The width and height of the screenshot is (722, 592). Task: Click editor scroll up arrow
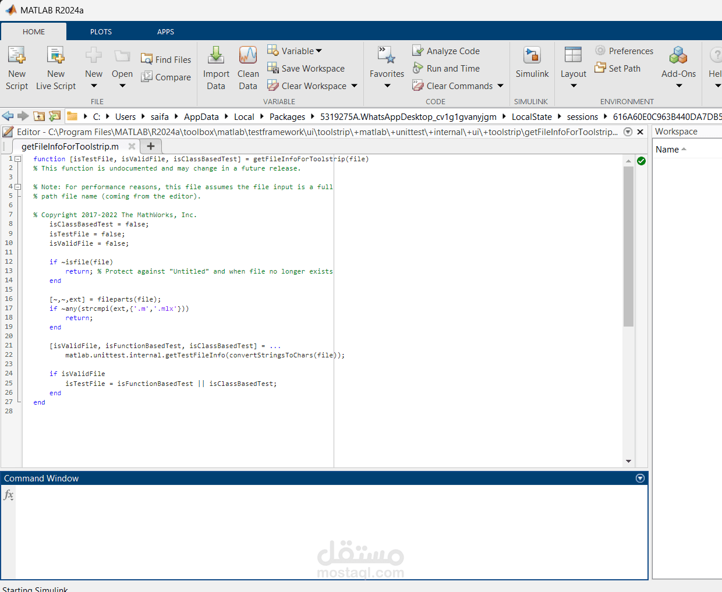(628, 161)
